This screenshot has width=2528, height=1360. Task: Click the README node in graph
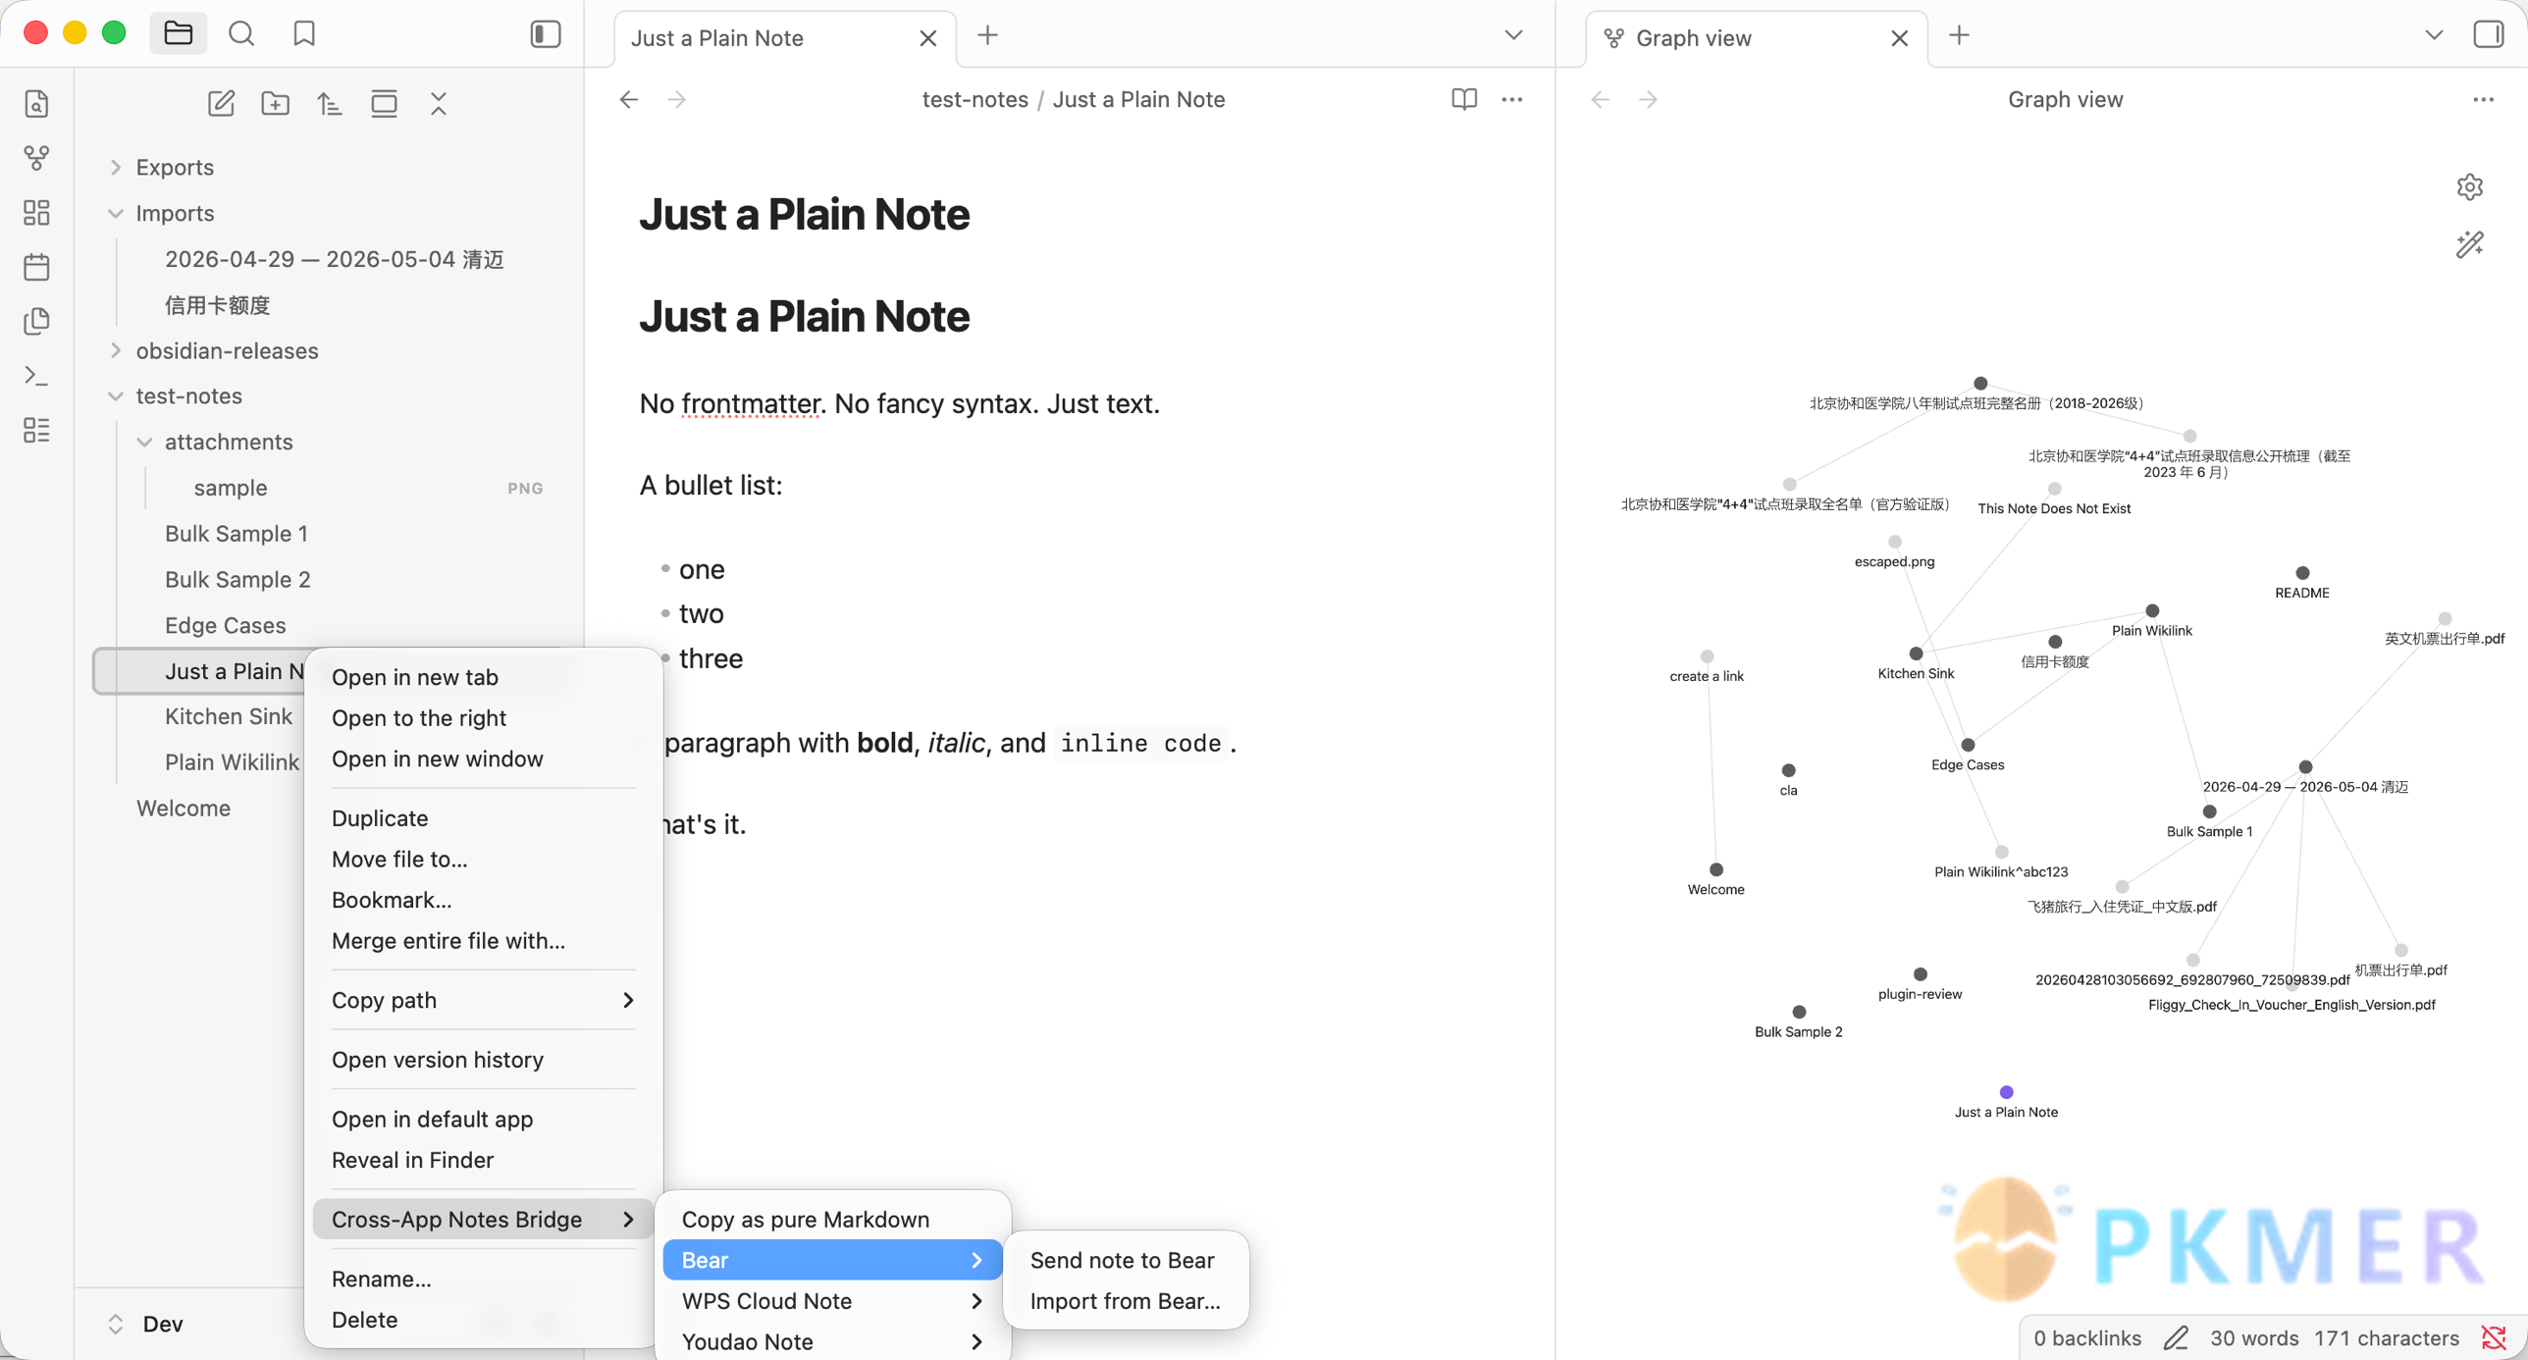click(2302, 573)
